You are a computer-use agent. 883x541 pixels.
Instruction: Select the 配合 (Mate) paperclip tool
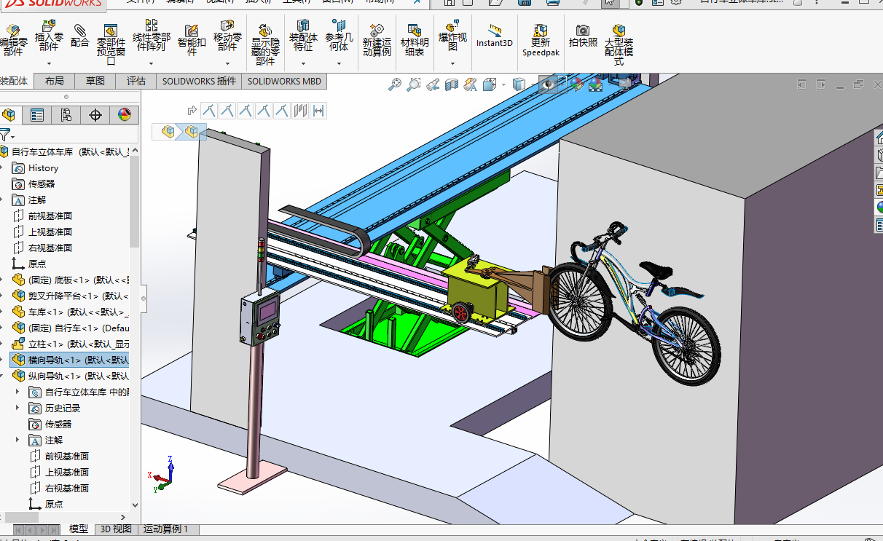point(79,36)
